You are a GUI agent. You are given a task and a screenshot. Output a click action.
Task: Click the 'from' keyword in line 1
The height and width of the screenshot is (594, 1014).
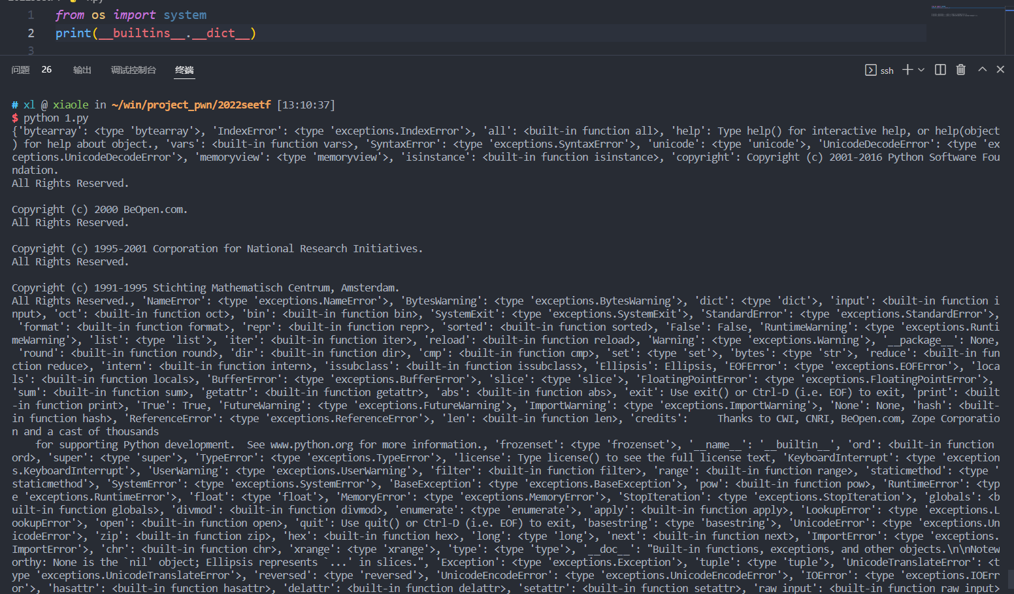70,14
